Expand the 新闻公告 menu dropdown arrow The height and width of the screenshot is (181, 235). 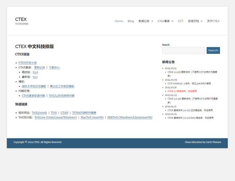tap(152, 21)
